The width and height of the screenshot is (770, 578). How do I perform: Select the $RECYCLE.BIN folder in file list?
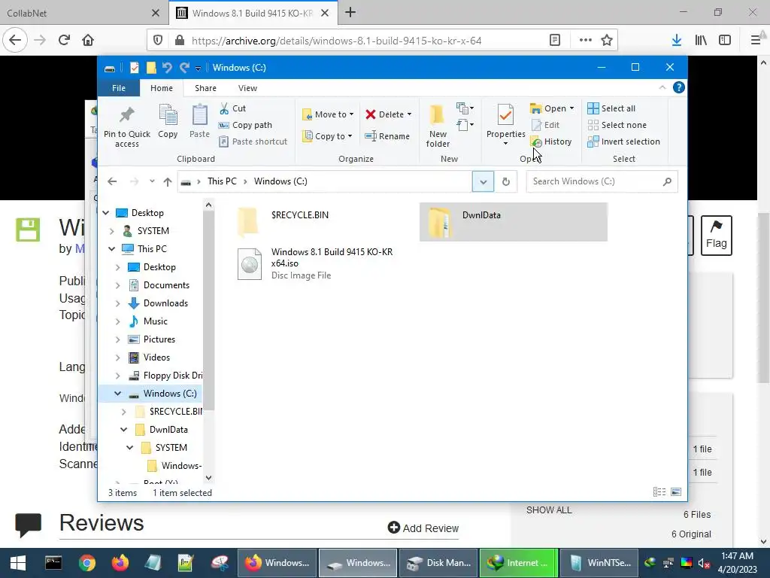click(x=324, y=222)
